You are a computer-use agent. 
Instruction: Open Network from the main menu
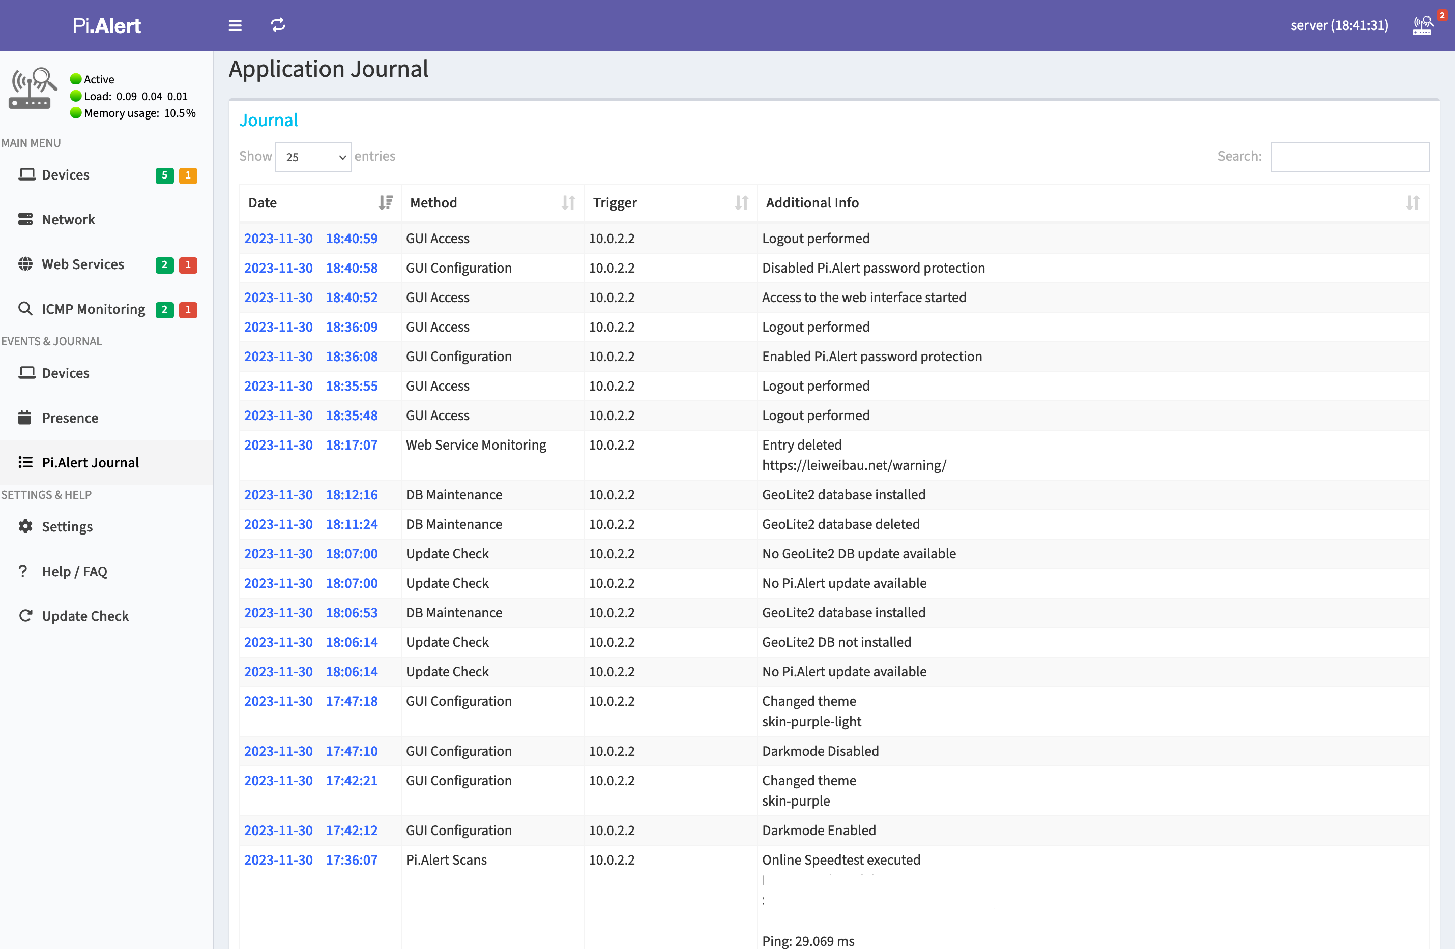(x=68, y=219)
